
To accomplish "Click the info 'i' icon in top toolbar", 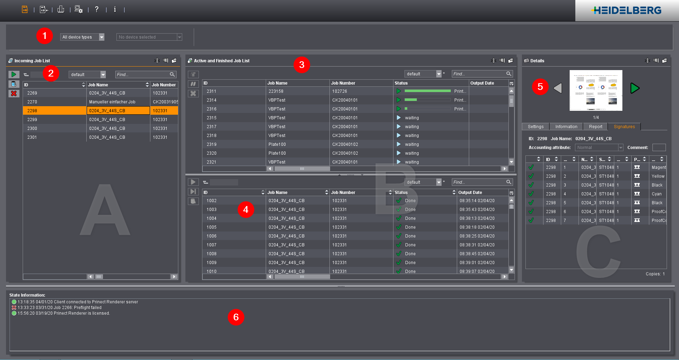I will pos(115,10).
